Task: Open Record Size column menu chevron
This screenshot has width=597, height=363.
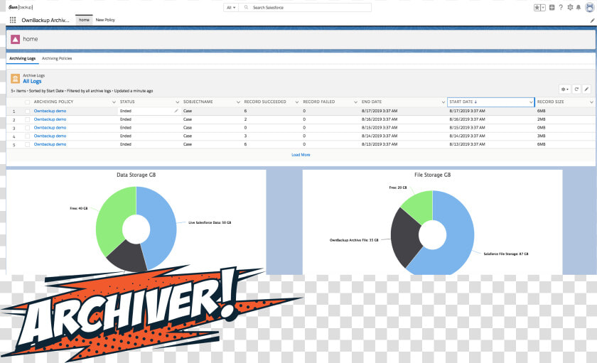Action: (x=591, y=102)
